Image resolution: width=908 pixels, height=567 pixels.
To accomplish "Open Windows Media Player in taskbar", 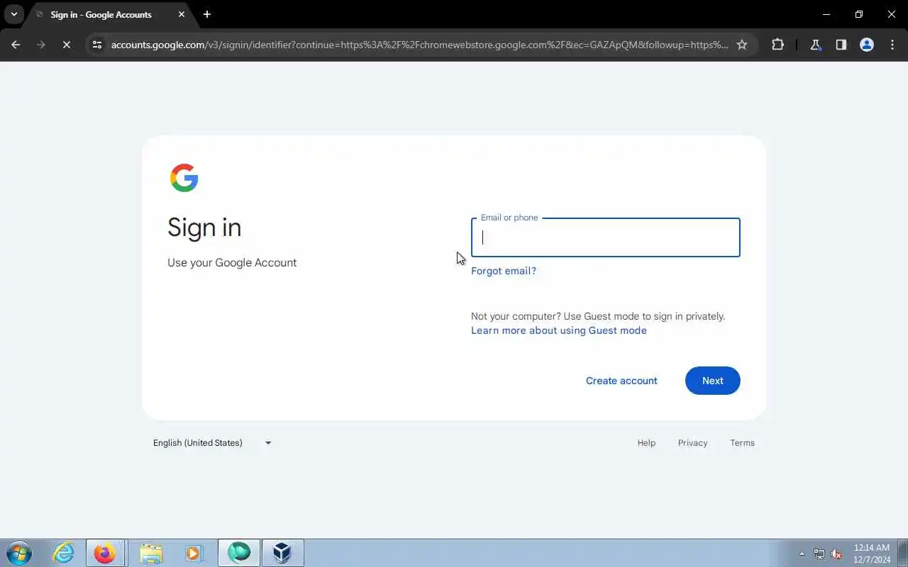I will (194, 553).
